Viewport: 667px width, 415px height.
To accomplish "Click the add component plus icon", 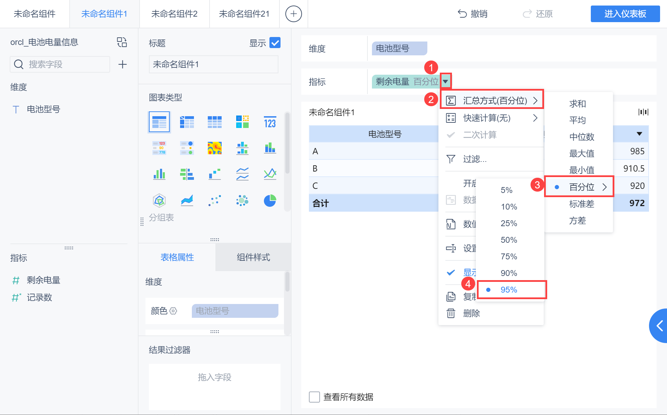I will [293, 14].
